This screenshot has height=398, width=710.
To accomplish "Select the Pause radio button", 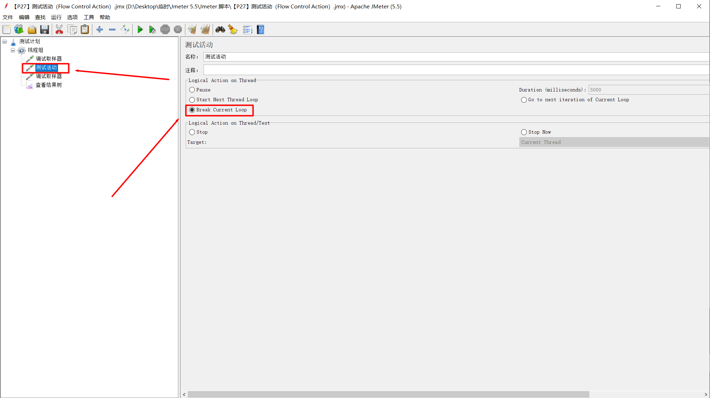I will click(x=192, y=90).
